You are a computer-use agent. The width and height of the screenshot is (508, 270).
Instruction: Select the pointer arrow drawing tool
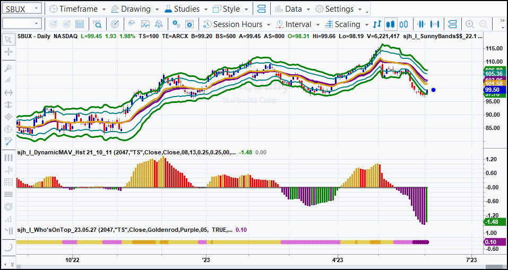pyautogui.click(x=8, y=40)
